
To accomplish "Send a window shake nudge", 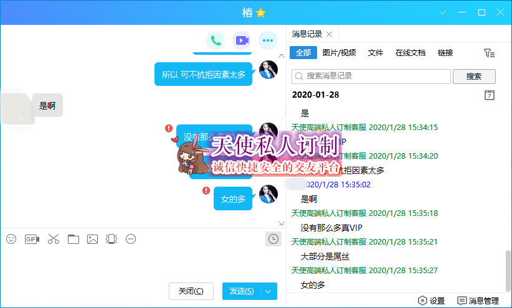I will tap(111, 239).
